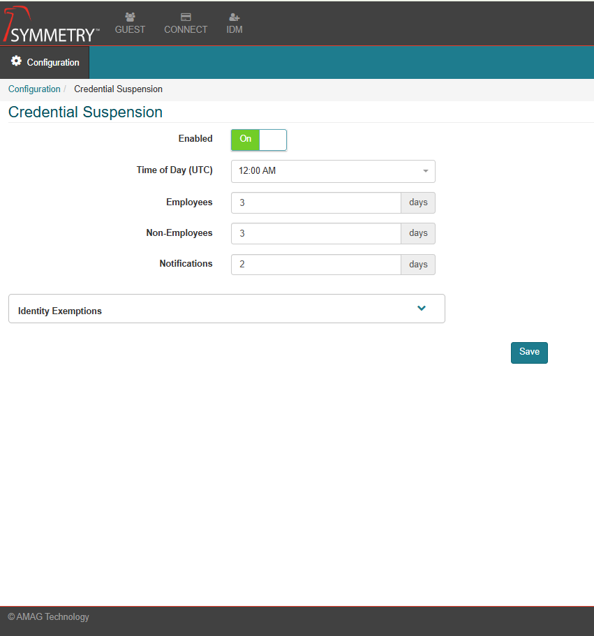Expand the Identity Exemptions panel
The height and width of the screenshot is (636, 594).
coord(226,309)
